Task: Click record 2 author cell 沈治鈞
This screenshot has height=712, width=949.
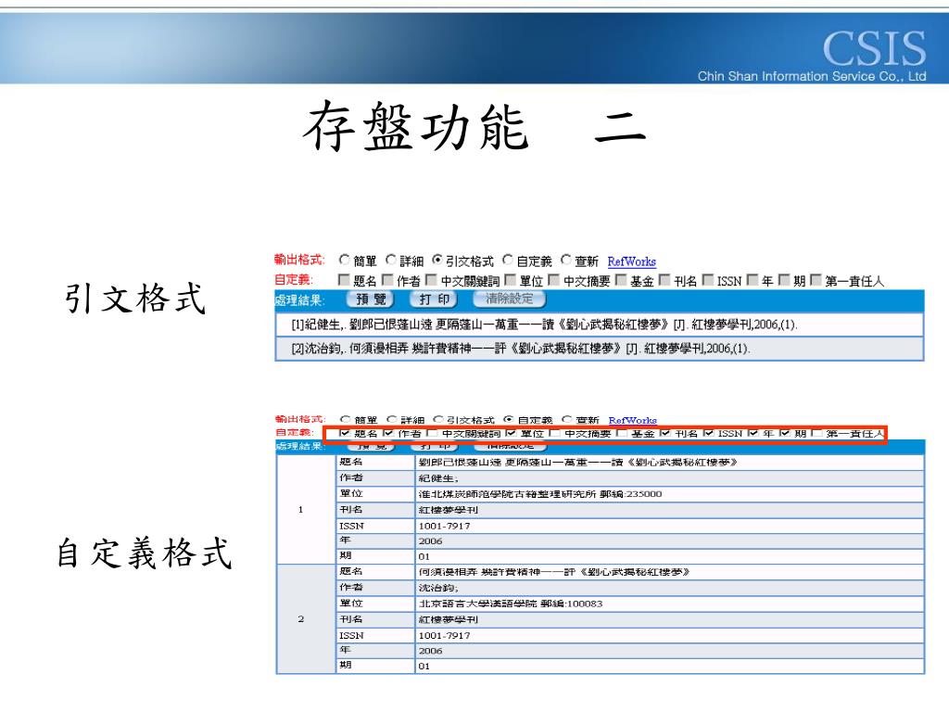Action: click(x=669, y=588)
